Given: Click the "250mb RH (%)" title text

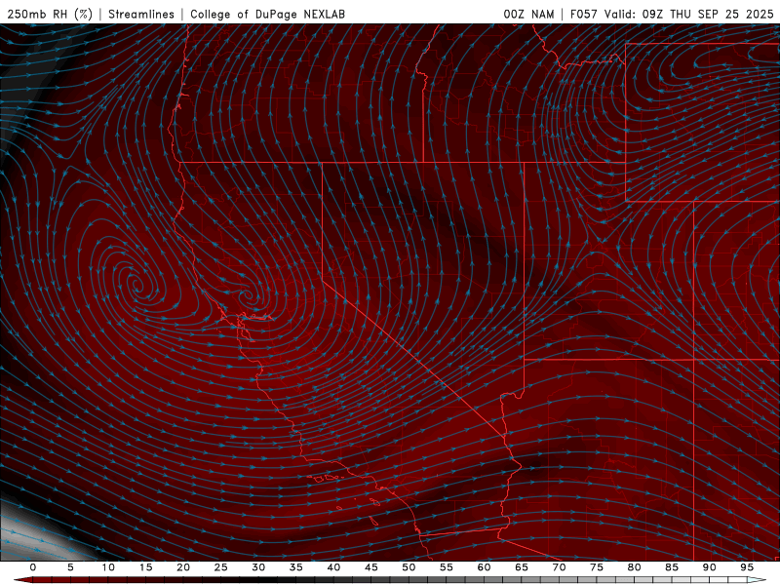Looking at the screenshot, I should click(x=50, y=14).
